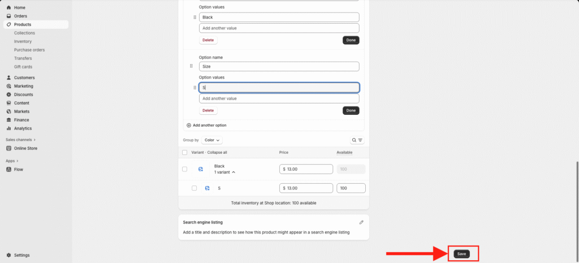Click the Home icon in sidebar
Viewport: 579px width, 263px height.
[x=8, y=7]
